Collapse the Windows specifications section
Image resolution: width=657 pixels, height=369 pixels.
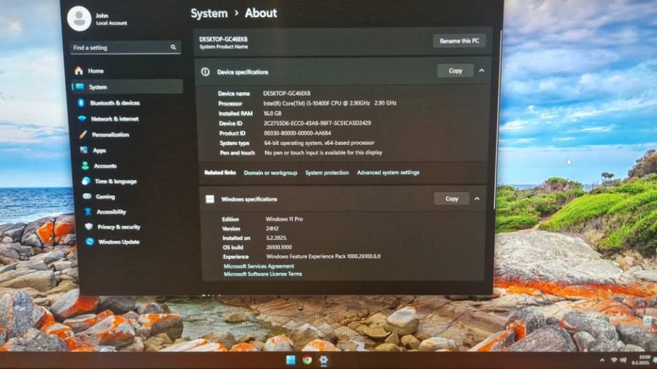[477, 198]
